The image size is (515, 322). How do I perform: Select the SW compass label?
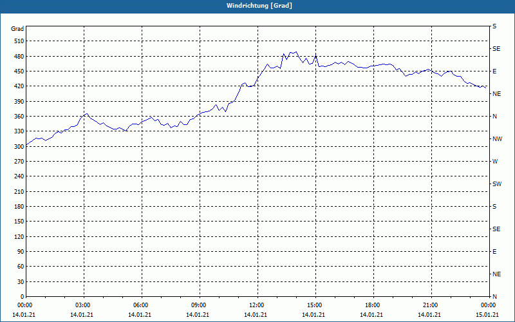(x=497, y=184)
